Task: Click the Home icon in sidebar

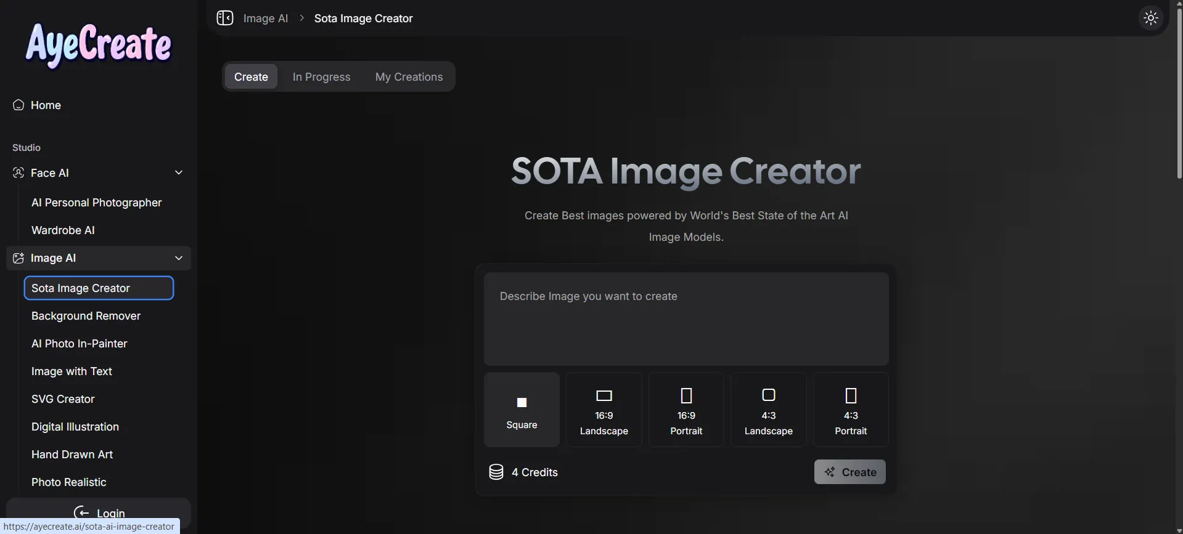Action: click(x=18, y=105)
